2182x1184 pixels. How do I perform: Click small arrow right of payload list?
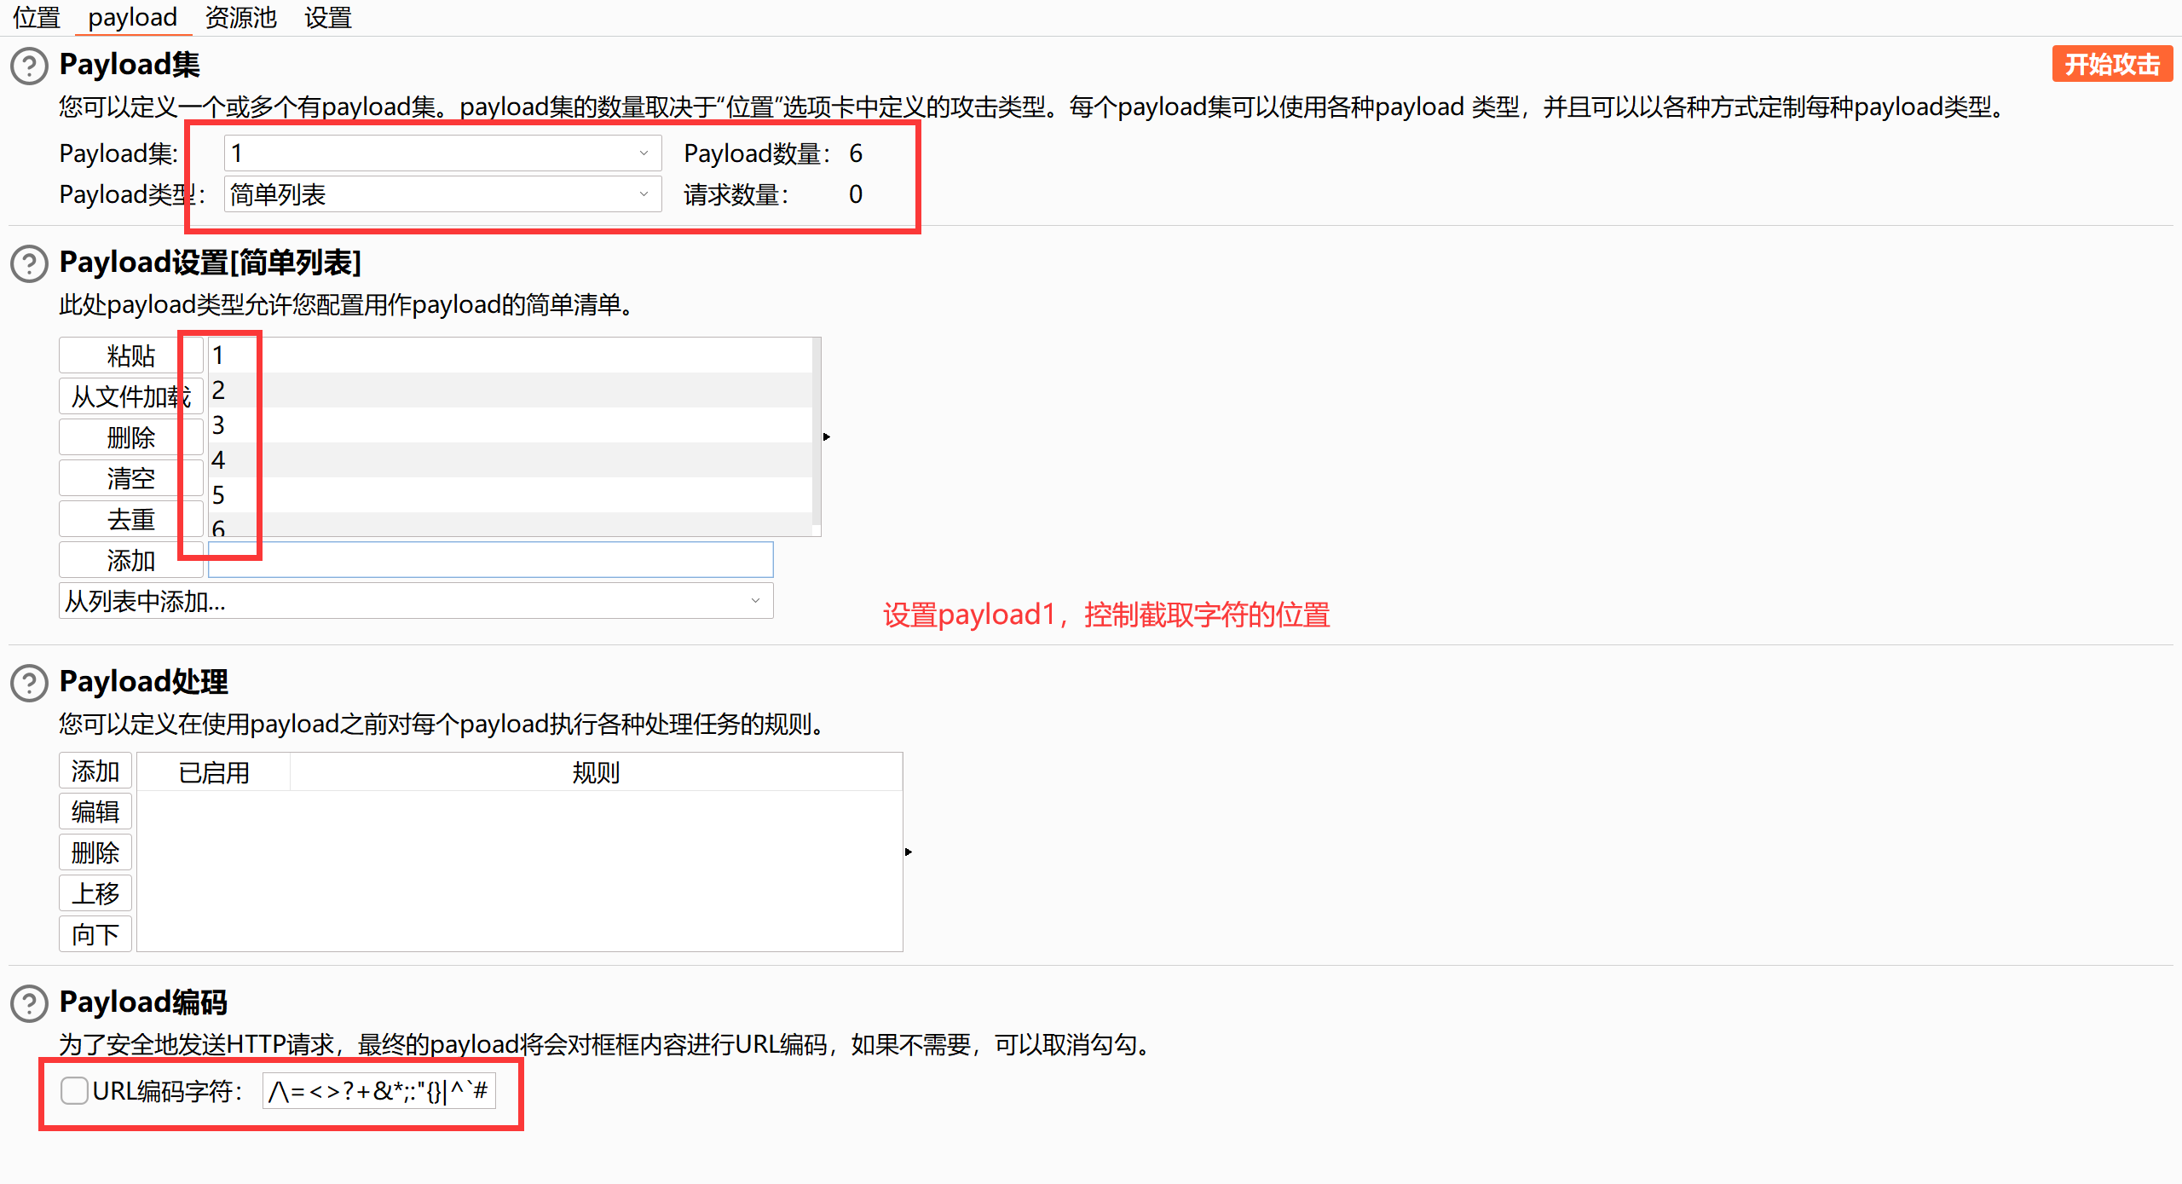click(x=826, y=437)
